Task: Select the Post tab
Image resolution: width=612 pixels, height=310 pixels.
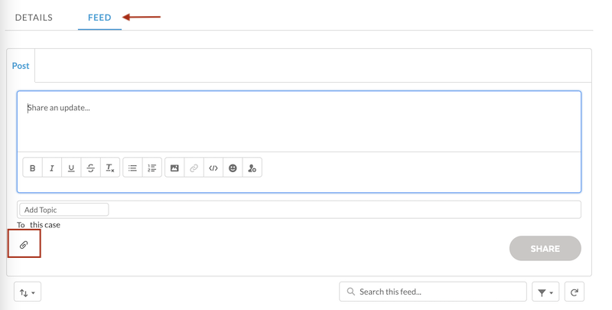Action: coord(21,66)
